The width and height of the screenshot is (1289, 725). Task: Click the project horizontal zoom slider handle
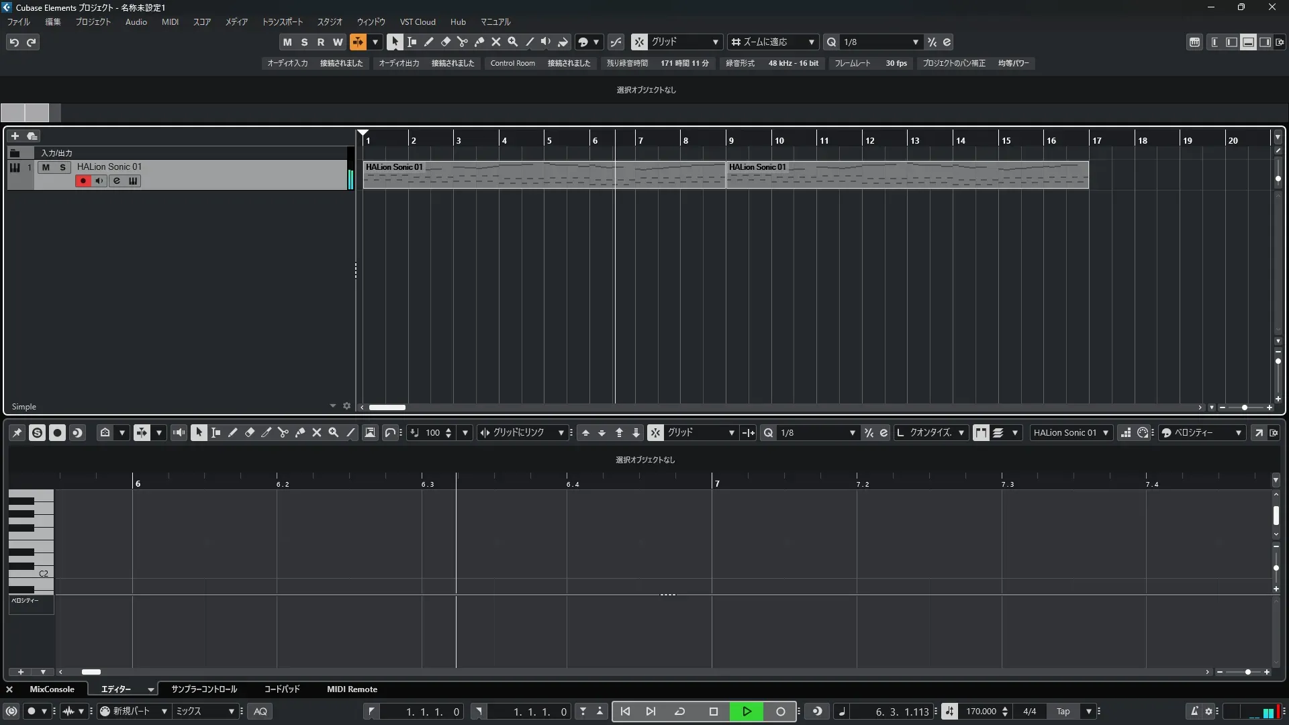pyautogui.click(x=1244, y=407)
